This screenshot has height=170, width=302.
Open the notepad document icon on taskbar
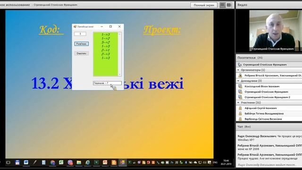point(43,162)
